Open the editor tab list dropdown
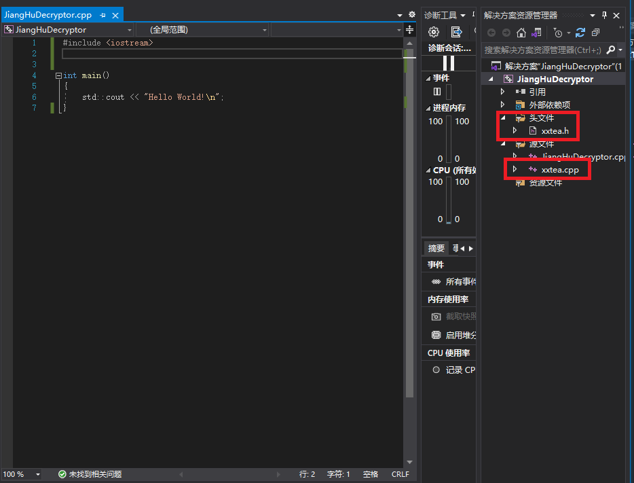The height and width of the screenshot is (483, 634). point(400,16)
